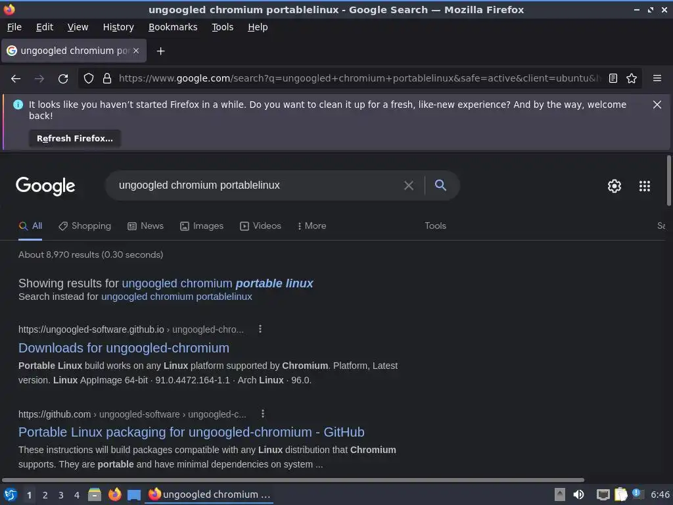
Task: Open Downloads for ungoogled-chromium link
Action: (124, 348)
